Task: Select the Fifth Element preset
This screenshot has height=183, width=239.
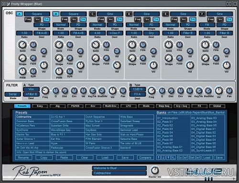Action: 102,139
